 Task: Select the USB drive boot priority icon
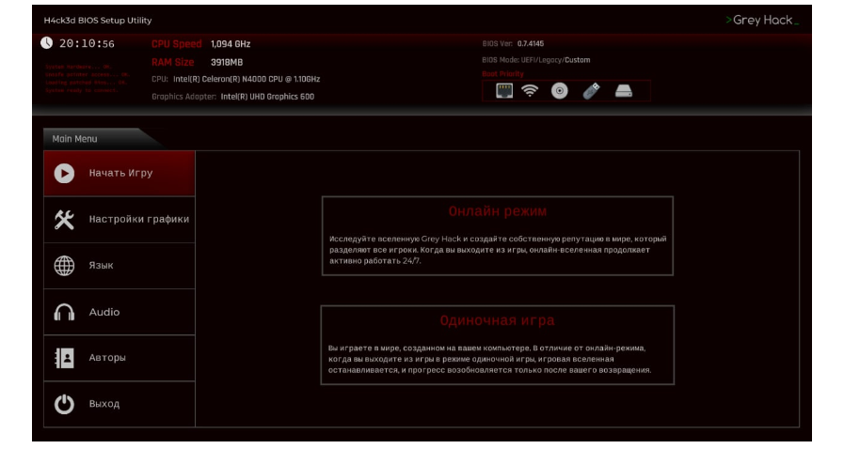point(591,91)
